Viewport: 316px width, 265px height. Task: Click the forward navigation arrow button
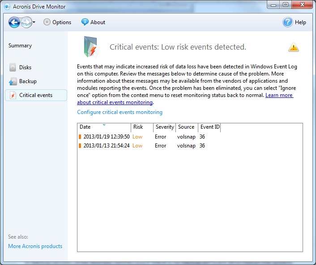(26, 22)
